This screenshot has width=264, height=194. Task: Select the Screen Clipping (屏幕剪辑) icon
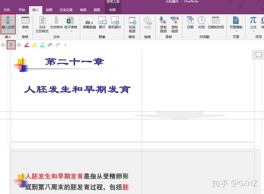[89, 22]
